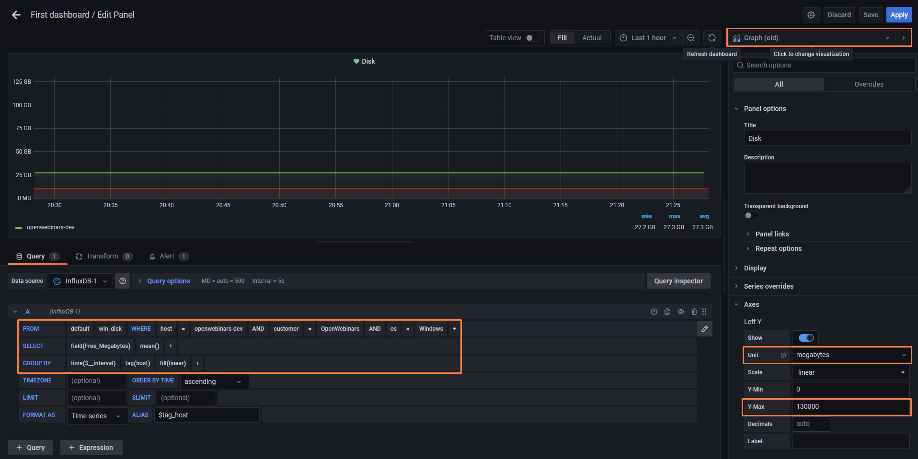Open the Overrides tab
Viewport: 918px width, 459px height.
869,84
